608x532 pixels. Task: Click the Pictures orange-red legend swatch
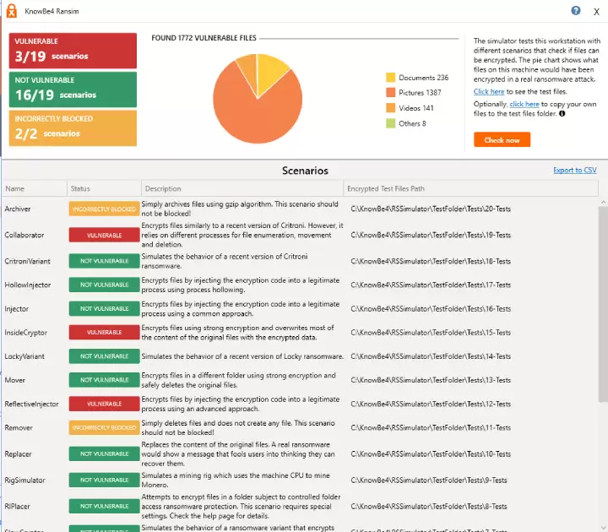(390, 93)
